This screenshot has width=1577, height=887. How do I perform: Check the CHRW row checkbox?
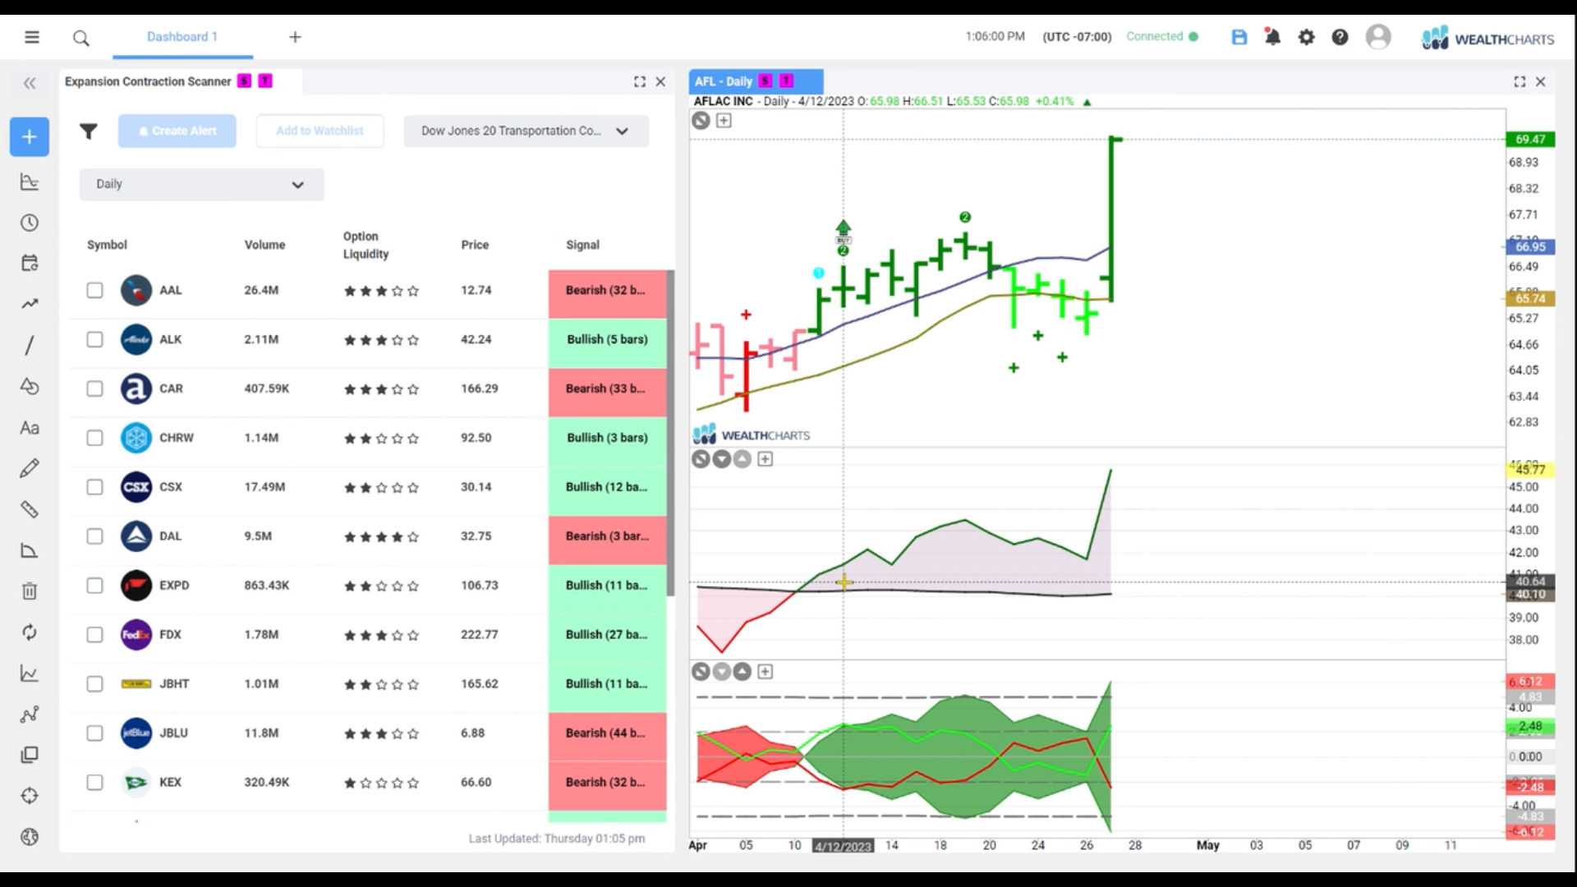tap(95, 438)
